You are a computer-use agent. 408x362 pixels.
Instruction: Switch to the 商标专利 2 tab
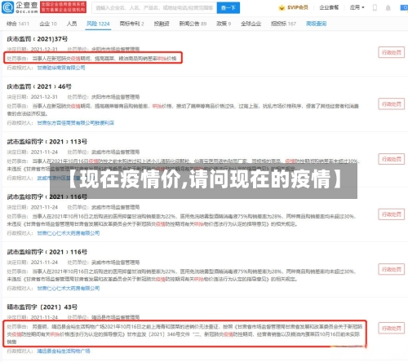pyautogui.click(x=131, y=24)
